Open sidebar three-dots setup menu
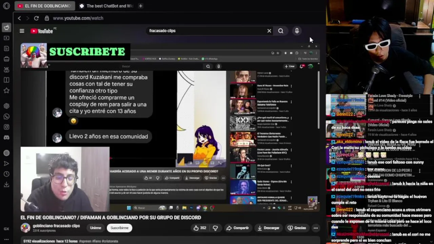Viewport: 434px width, 244px height. click(x=6, y=239)
